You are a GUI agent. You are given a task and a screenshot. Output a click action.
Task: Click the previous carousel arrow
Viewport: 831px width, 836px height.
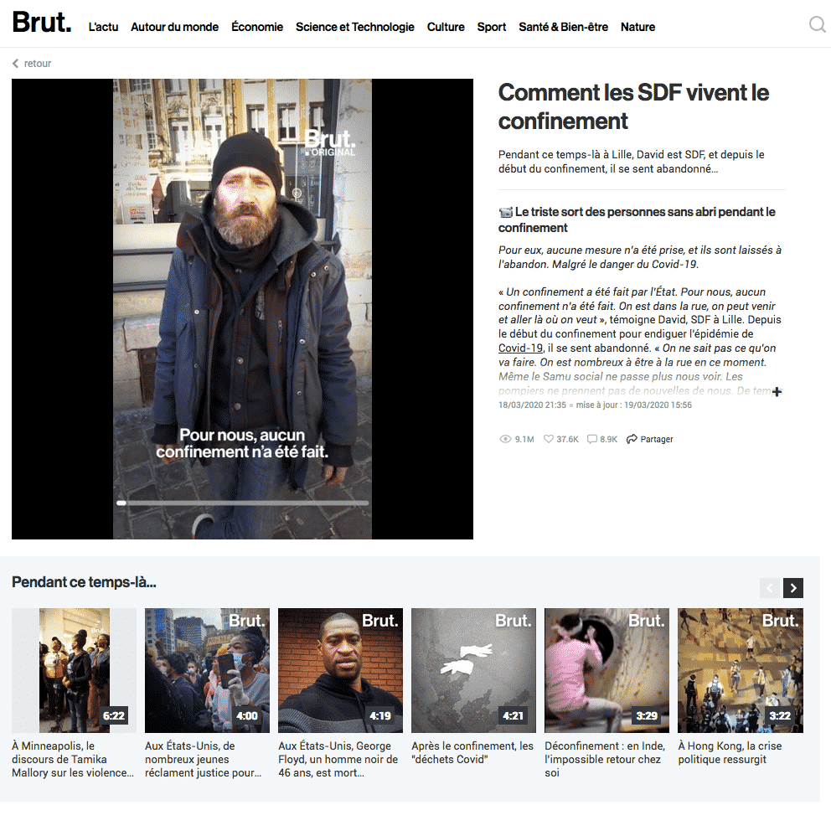click(x=770, y=588)
